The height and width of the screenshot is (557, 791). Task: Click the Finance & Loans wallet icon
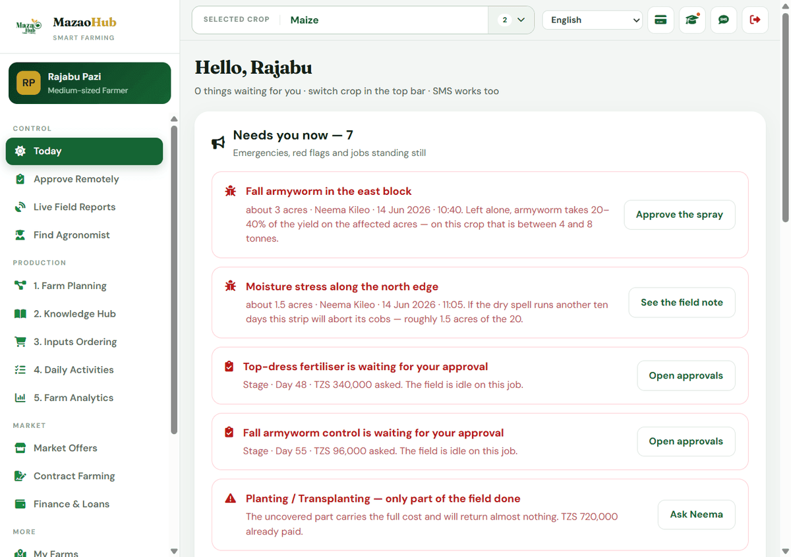pos(20,504)
